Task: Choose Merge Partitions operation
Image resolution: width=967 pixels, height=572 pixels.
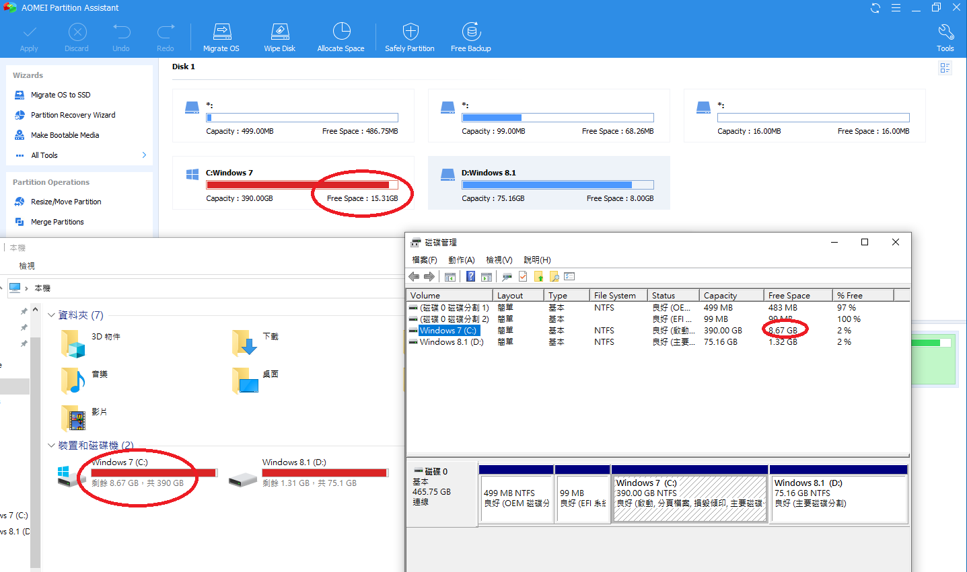Action: tap(49, 222)
